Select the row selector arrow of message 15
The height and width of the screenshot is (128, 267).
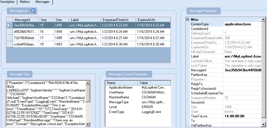[x=10, y=25]
